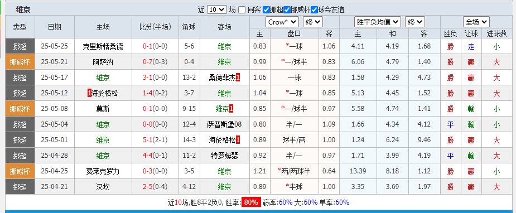This screenshot has width=516, height=213.
Task: Click corner count 9-15 on 莫斯 row
Action: pos(189,109)
